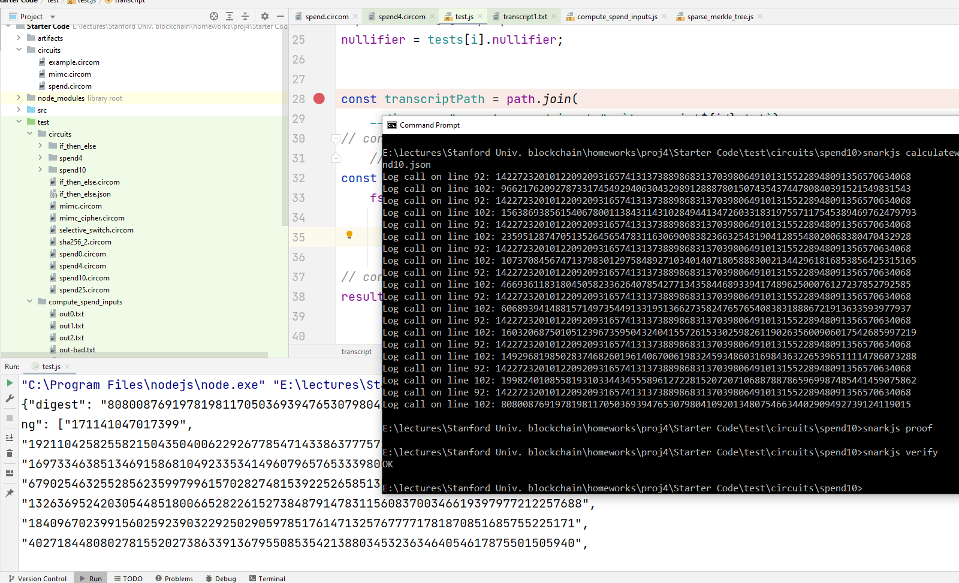Open run configuration wrench icon
The width and height of the screenshot is (959, 583).
click(x=10, y=398)
